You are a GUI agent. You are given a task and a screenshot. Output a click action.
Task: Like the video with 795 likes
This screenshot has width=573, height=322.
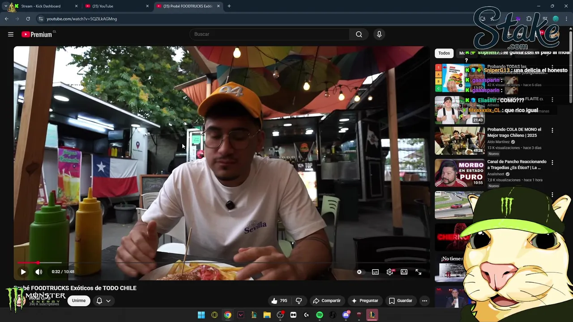point(279,301)
